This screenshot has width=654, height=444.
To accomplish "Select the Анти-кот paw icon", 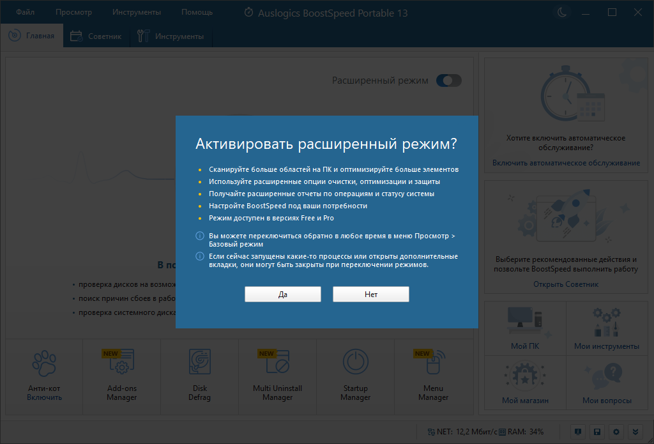I will 43,362.
